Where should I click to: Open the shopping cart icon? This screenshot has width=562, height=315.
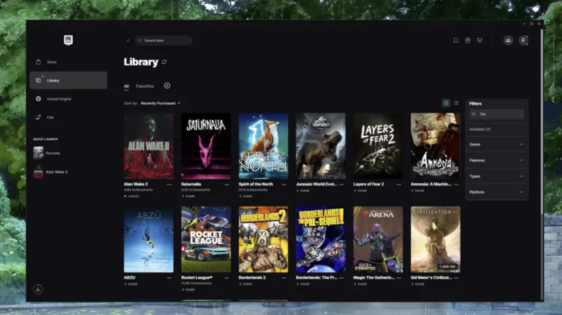[480, 41]
